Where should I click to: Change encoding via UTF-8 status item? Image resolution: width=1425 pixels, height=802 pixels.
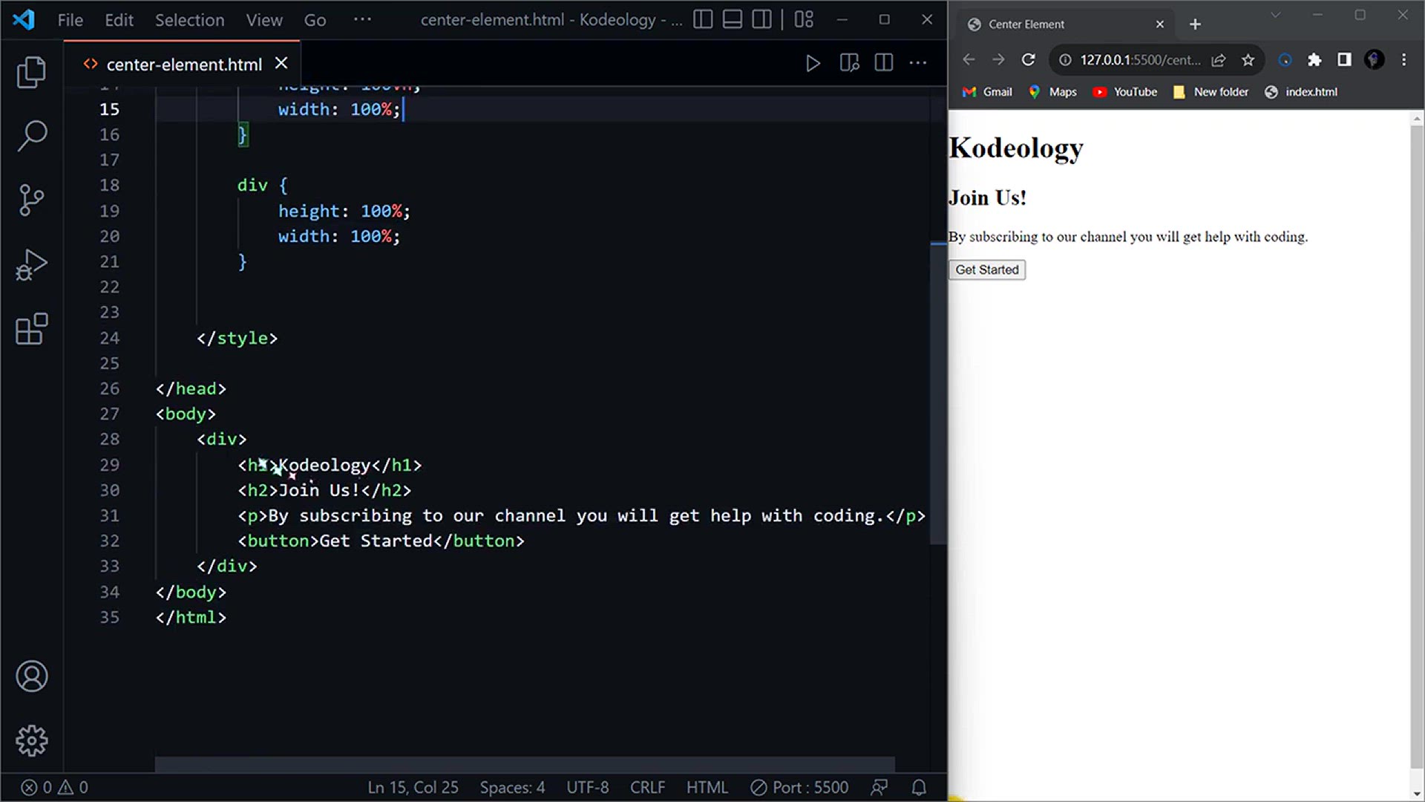(x=587, y=787)
